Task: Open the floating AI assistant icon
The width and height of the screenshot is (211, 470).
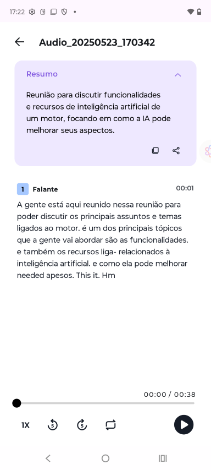Action: (207, 151)
